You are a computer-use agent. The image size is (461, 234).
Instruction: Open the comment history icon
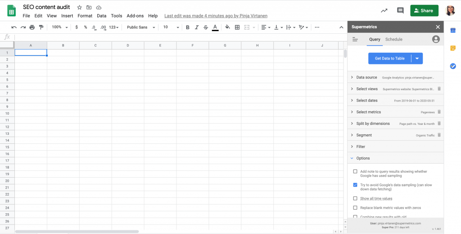[x=400, y=10]
